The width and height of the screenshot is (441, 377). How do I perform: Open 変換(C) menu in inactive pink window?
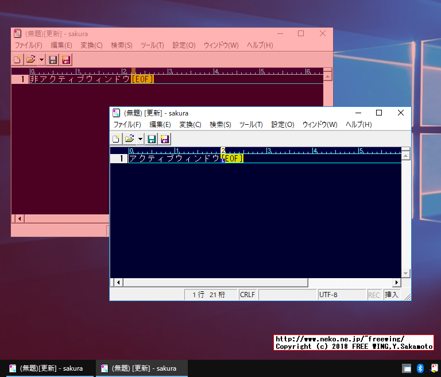[x=91, y=45]
